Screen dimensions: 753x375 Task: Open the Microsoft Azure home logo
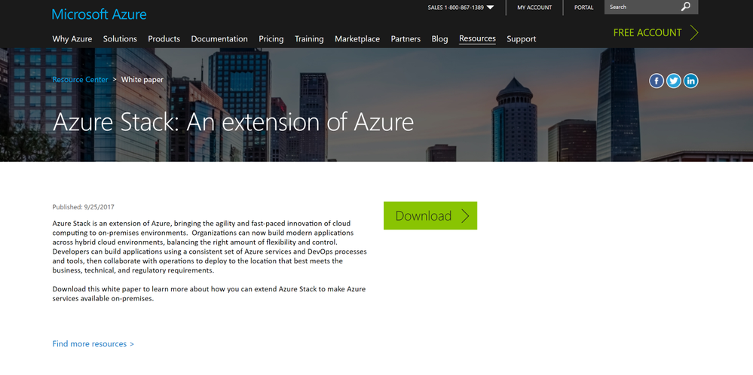pos(99,14)
